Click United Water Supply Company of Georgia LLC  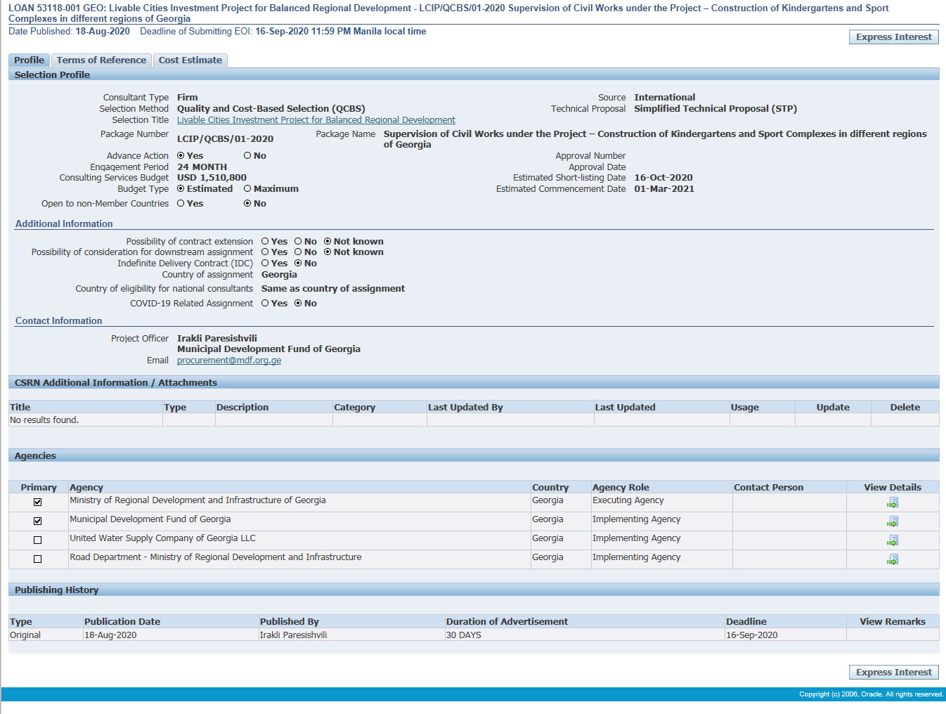[162, 538]
